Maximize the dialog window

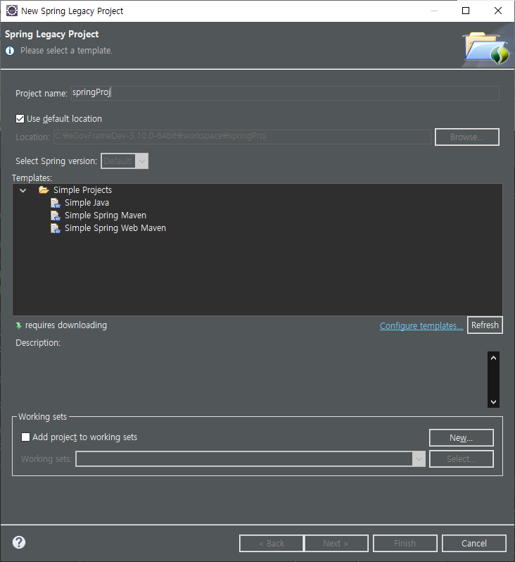click(x=466, y=11)
